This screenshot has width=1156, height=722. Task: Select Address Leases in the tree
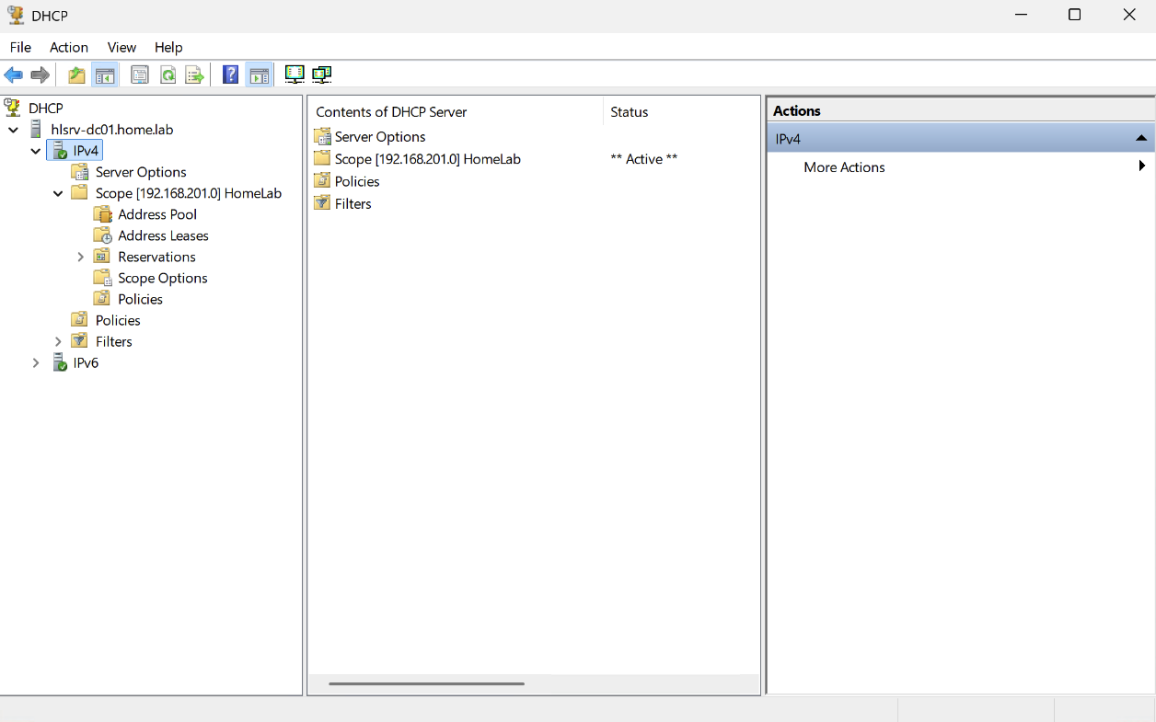(x=163, y=235)
